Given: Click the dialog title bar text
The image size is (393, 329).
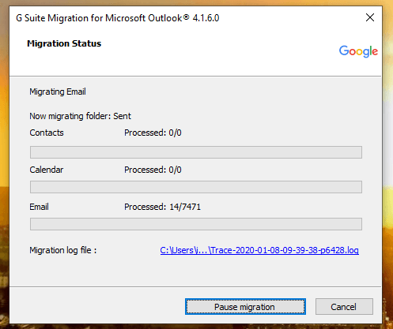Looking at the screenshot, I should pyautogui.click(x=118, y=18).
